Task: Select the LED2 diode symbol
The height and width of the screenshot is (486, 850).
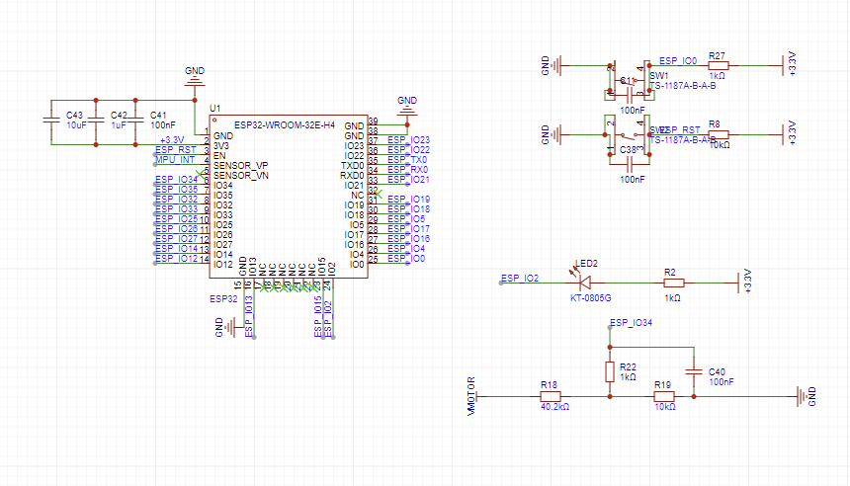Action: pyautogui.click(x=583, y=281)
